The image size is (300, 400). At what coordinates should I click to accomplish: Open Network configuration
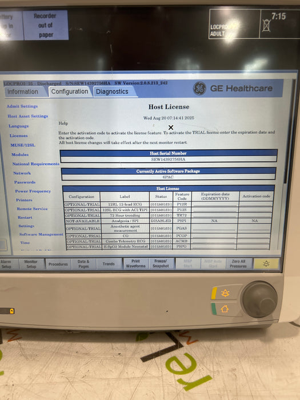pos(22,173)
